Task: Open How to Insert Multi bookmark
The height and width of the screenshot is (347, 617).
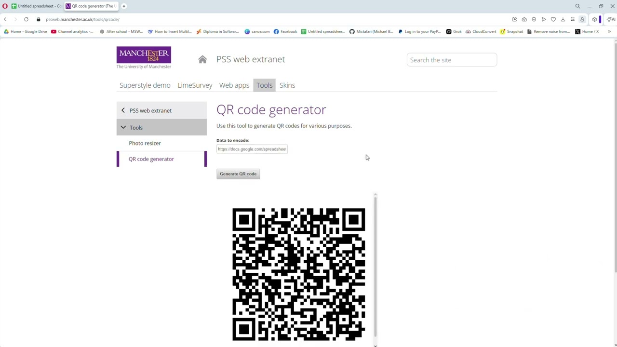Action: [x=170, y=32]
